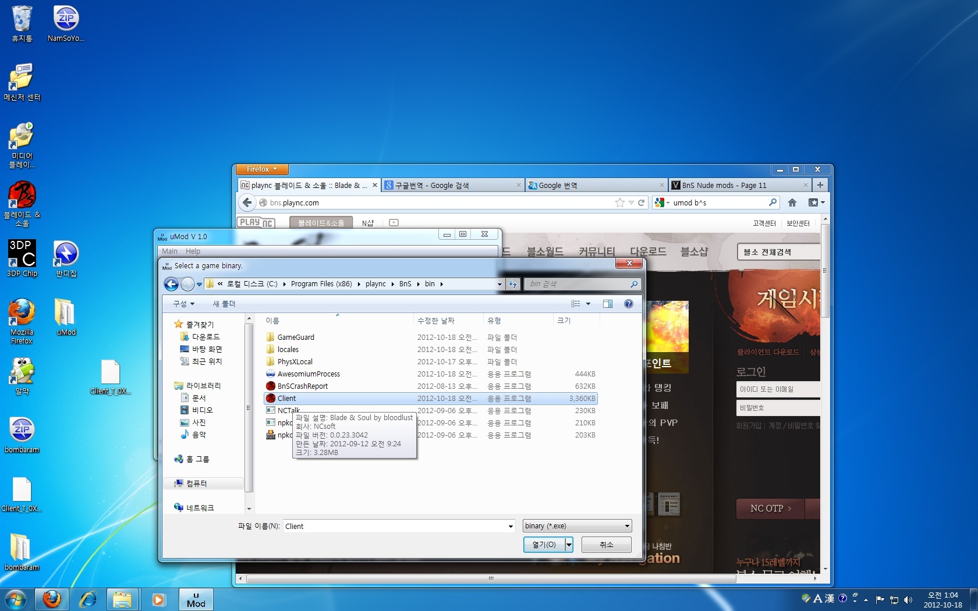Bookmark page with star icon
Viewport: 978px width, 611px height.
(x=619, y=203)
